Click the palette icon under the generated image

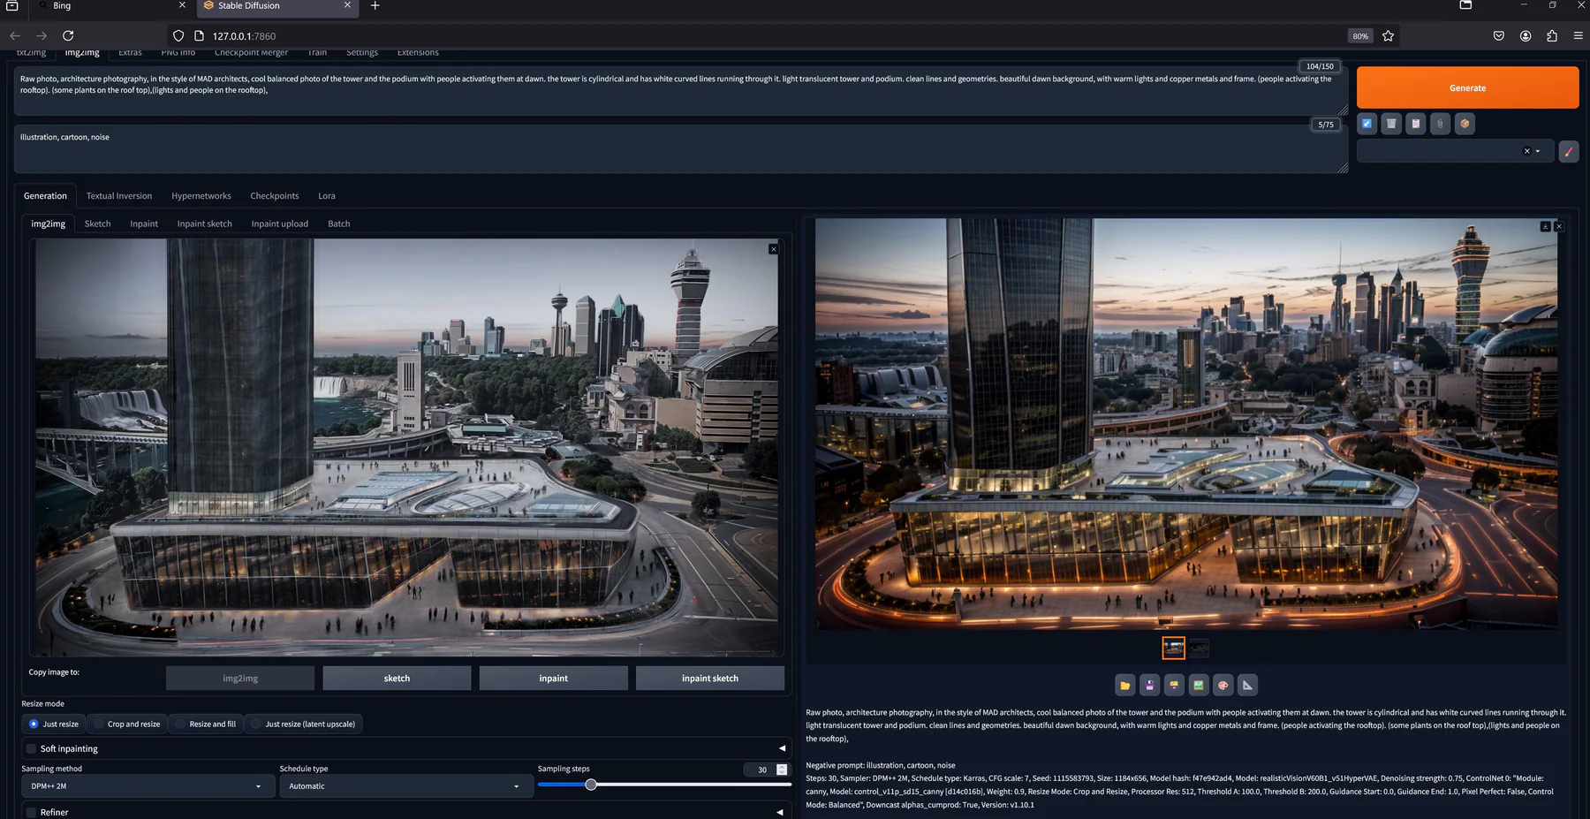tap(1223, 685)
